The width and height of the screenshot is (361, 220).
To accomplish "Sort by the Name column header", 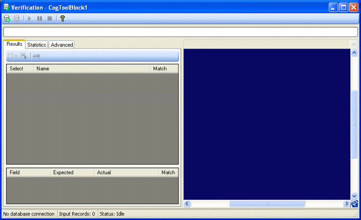I will coord(92,69).
